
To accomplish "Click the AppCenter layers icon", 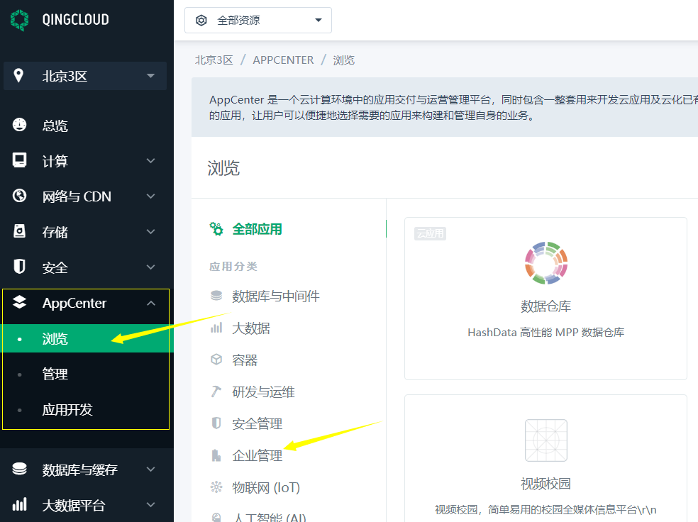I will coord(19,302).
